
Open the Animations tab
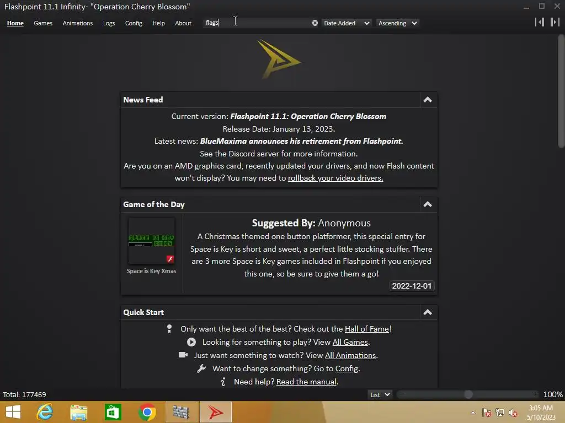click(77, 23)
